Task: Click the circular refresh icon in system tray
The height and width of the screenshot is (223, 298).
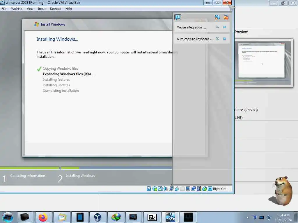Action: [x=269, y=217]
